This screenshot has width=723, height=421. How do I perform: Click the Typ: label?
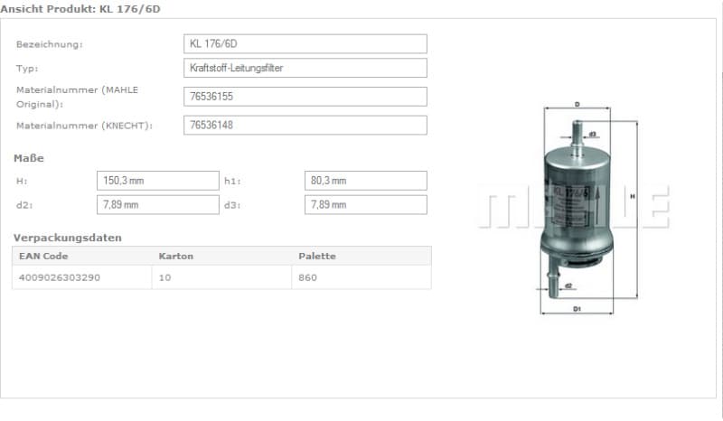(x=27, y=69)
